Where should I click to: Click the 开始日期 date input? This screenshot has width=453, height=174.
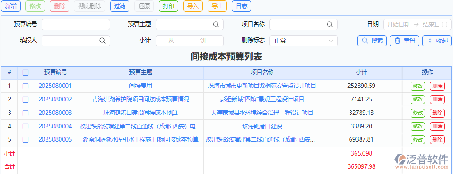point(398,24)
